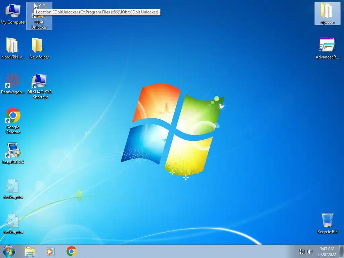The image size is (344, 258).
Task: Click the network tray icon
Action: tap(302, 252)
